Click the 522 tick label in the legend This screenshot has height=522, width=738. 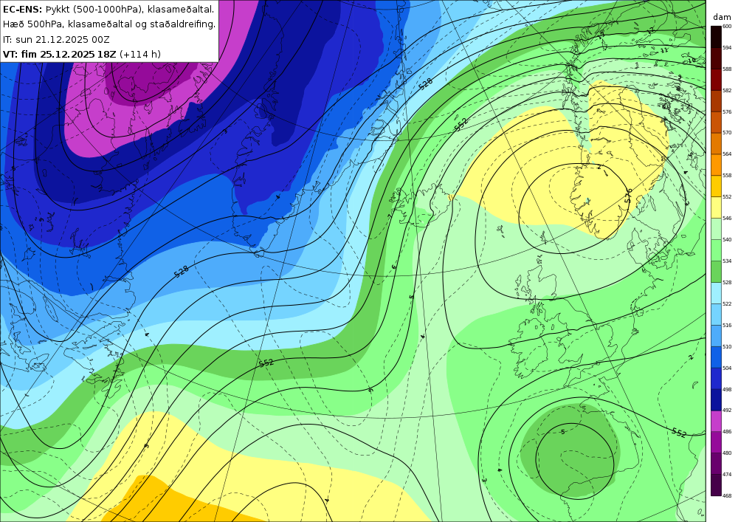click(727, 303)
